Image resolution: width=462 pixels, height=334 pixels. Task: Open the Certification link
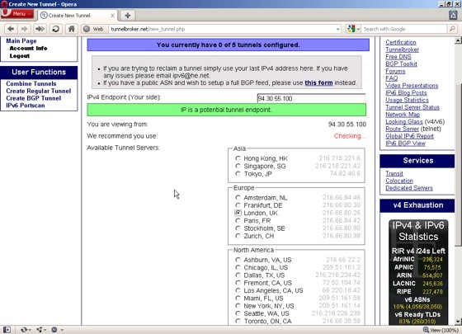pyautogui.click(x=401, y=42)
